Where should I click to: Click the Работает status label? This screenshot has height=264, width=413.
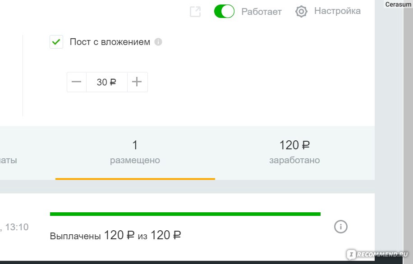262,12
